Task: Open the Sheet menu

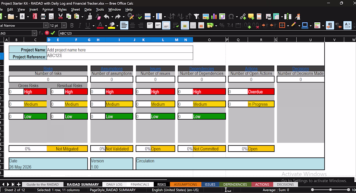Action: (x=75, y=9)
